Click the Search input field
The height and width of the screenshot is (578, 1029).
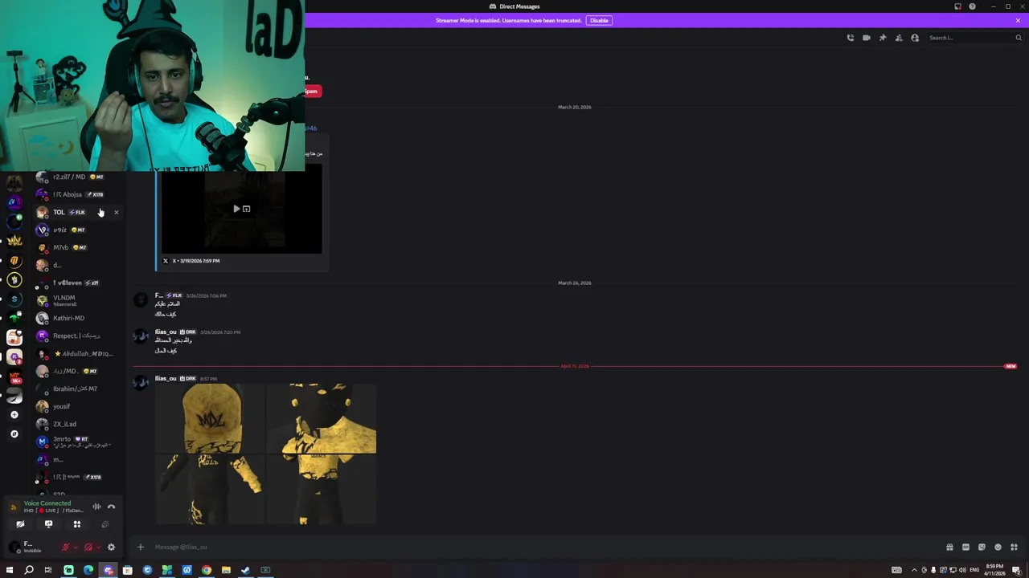click(975, 38)
